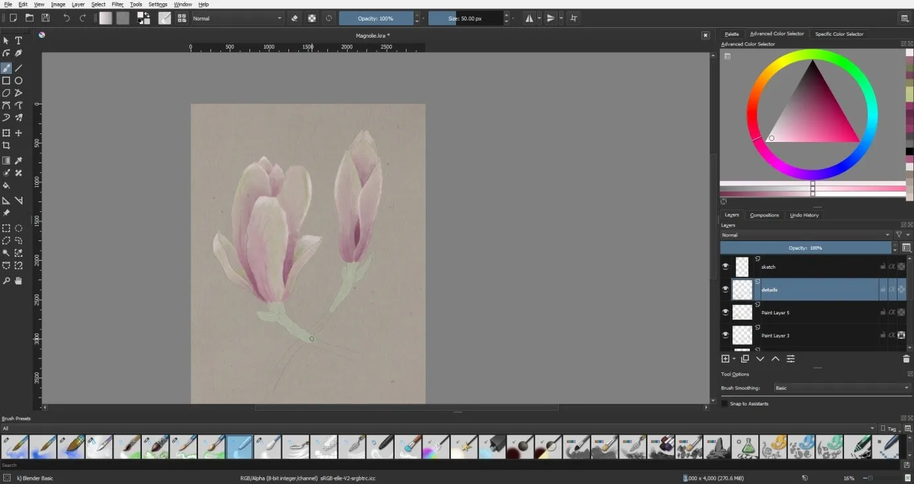
Task: Enable Snap to Assistants checkbox
Action: pyautogui.click(x=725, y=403)
